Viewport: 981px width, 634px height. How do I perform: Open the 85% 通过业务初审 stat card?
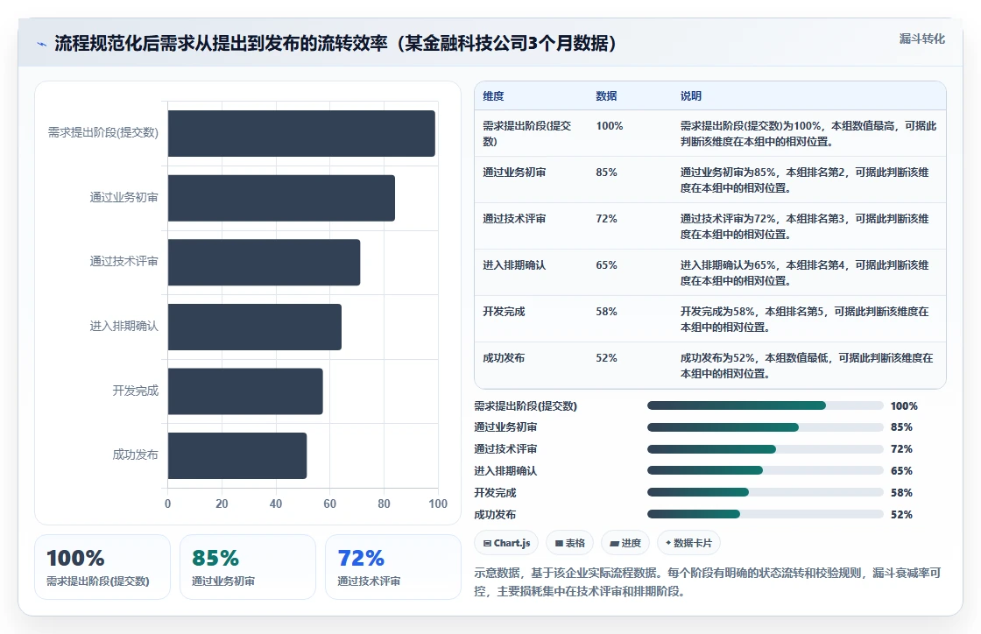(248, 567)
